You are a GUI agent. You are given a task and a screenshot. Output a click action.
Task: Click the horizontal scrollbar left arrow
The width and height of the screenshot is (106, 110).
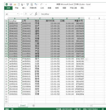click(x=91, y=106)
